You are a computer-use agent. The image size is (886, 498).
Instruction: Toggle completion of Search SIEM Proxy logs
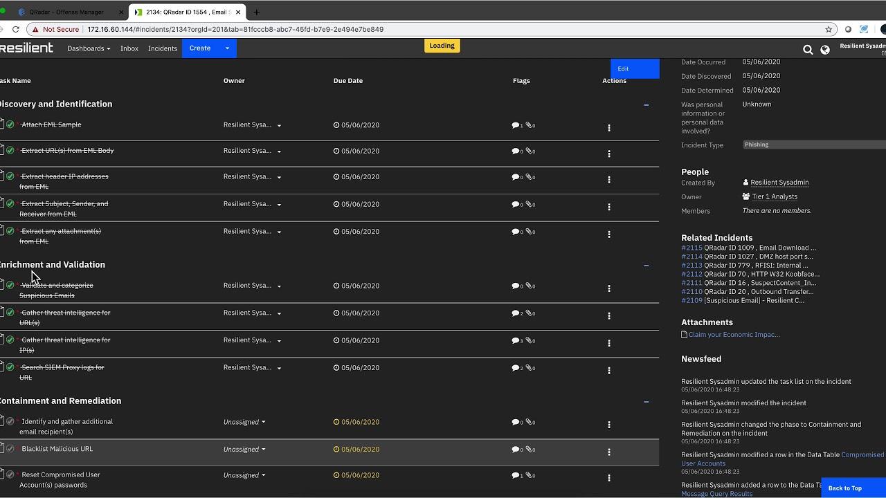coord(10,367)
